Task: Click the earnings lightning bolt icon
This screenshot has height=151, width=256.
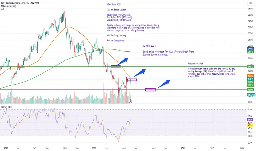Action: [x=130, y=101]
